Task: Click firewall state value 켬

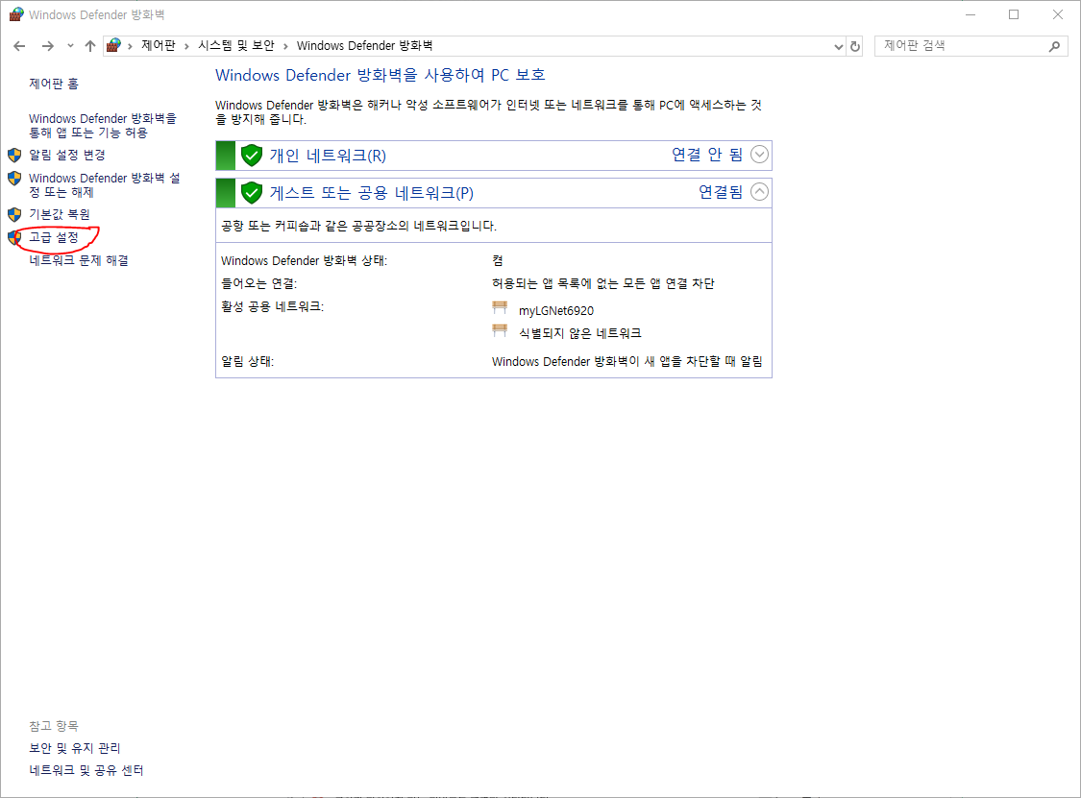Action: 498,260
